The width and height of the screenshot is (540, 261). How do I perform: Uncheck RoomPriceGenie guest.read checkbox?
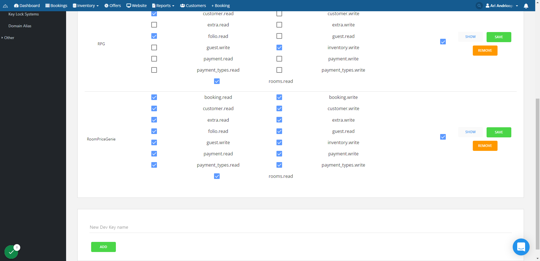coord(279,131)
